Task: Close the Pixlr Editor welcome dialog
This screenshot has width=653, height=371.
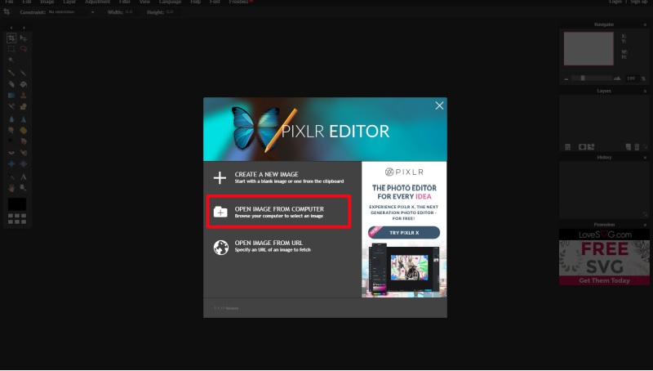Action: (439, 106)
